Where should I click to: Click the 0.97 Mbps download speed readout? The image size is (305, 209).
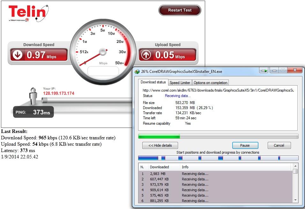point(39,55)
